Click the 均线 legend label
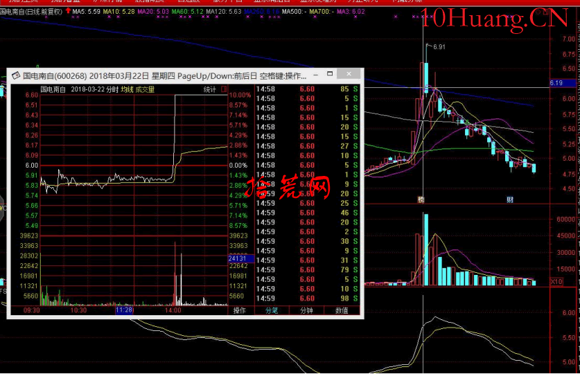Screen dimensions: 580x374 (x=127, y=89)
